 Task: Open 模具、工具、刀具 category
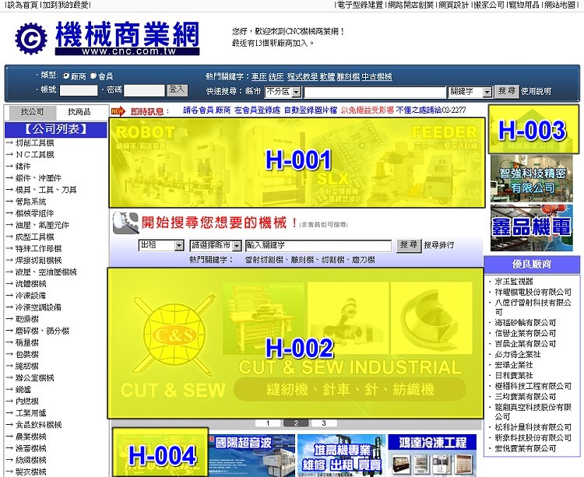pyautogui.click(x=46, y=190)
